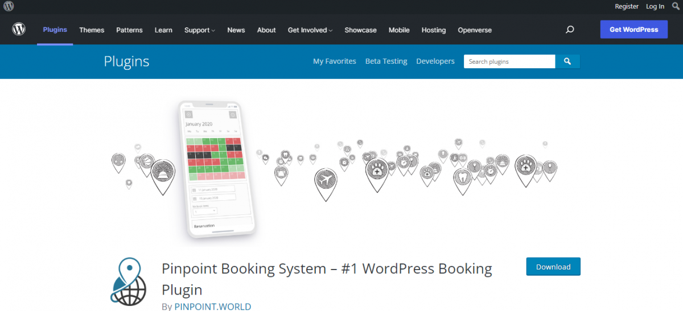Open the Beta Testing link
Viewport: 683px width, 311px height.
[x=386, y=61]
